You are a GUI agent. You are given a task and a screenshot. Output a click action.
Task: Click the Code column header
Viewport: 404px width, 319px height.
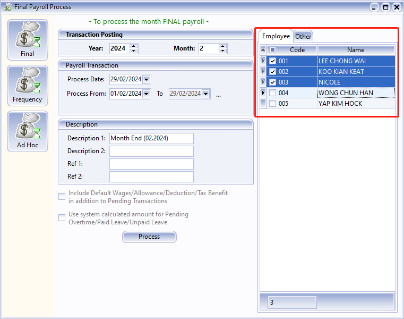click(297, 50)
